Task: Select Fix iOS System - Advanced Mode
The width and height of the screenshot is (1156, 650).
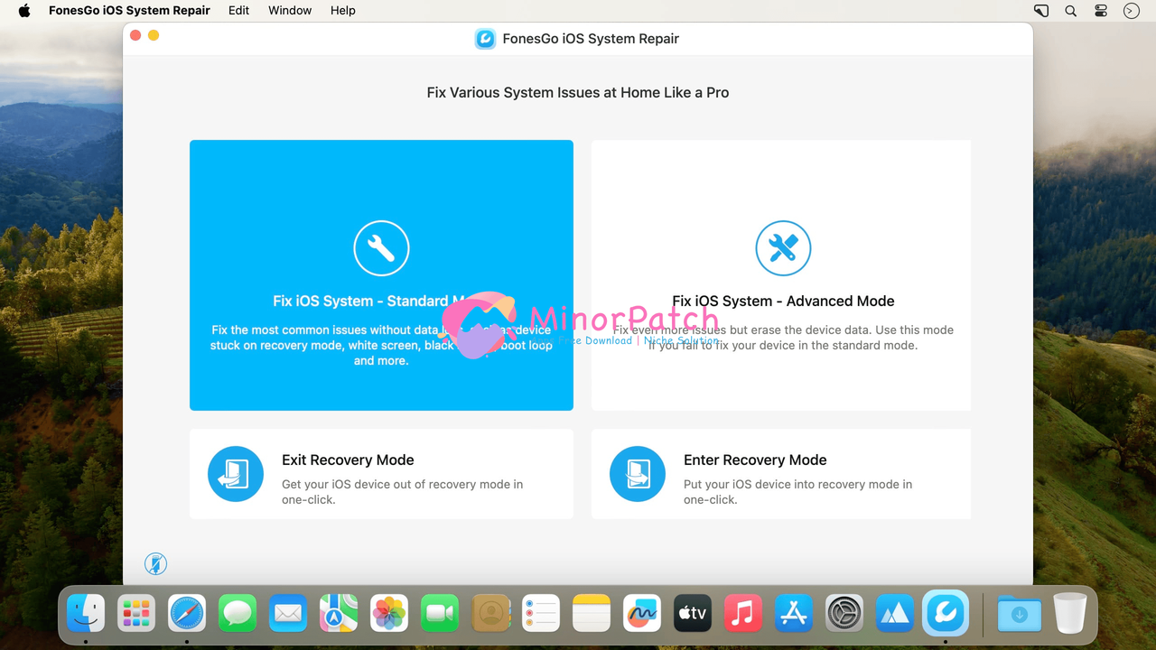Action: 781,275
